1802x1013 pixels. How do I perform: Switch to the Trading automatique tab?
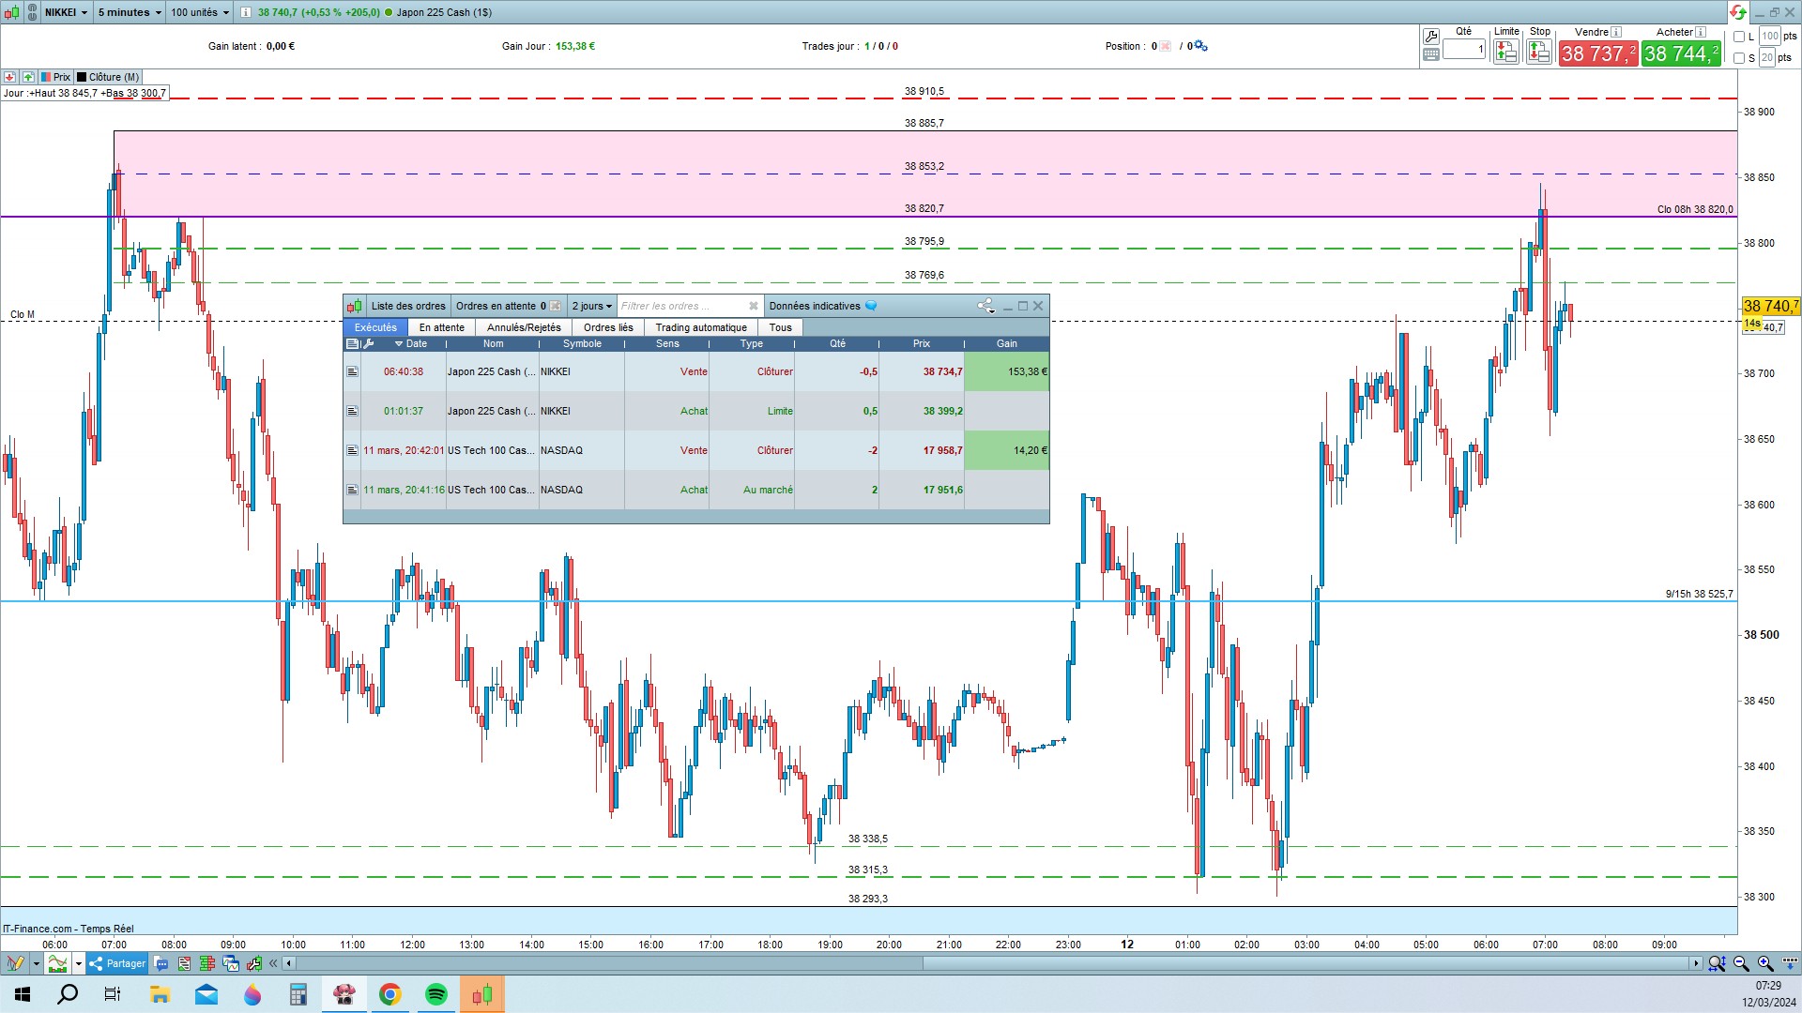pos(700,327)
